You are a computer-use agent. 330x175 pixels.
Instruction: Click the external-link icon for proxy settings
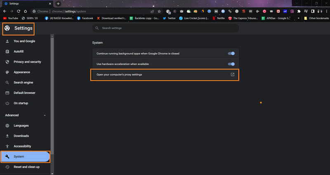pos(232,75)
